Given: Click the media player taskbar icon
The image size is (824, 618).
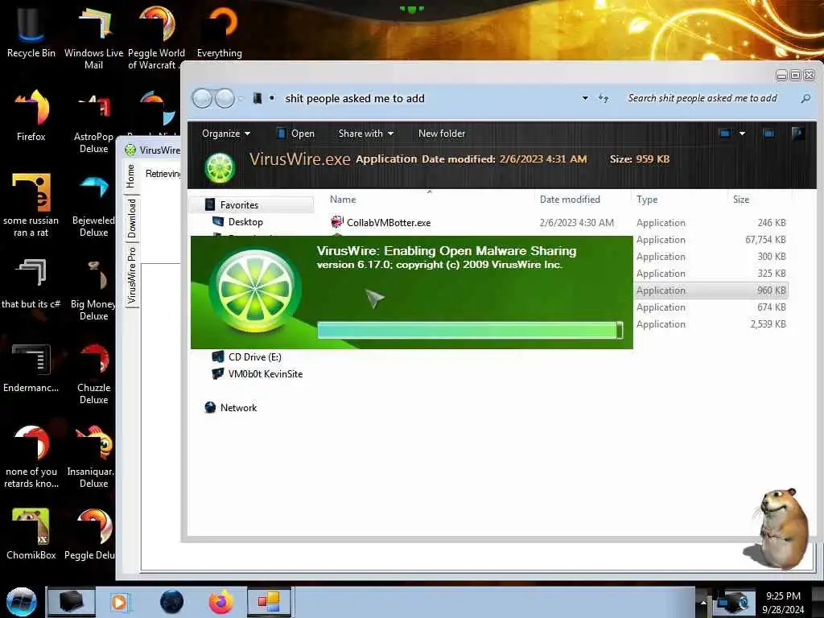Looking at the screenshot, I should (x=119, y=602).
